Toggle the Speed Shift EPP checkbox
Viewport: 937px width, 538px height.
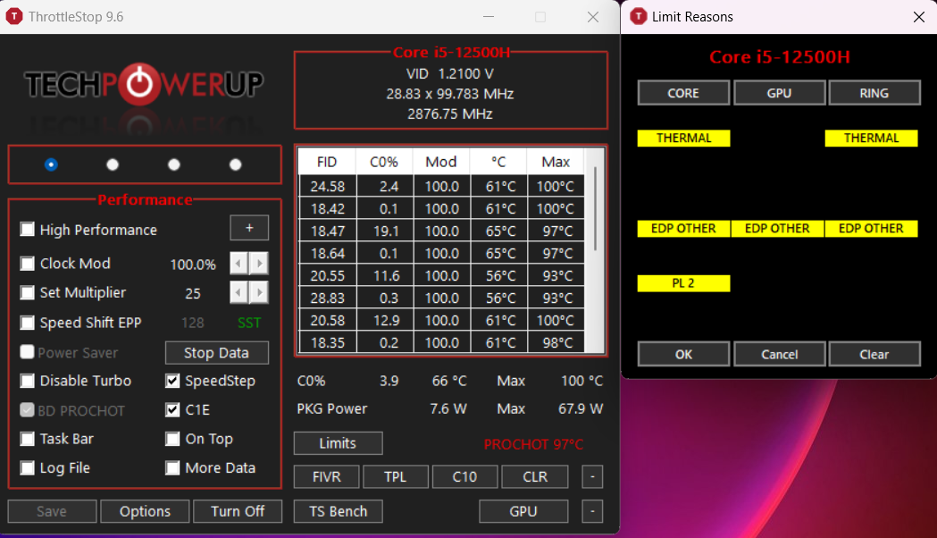pos(27,323)
